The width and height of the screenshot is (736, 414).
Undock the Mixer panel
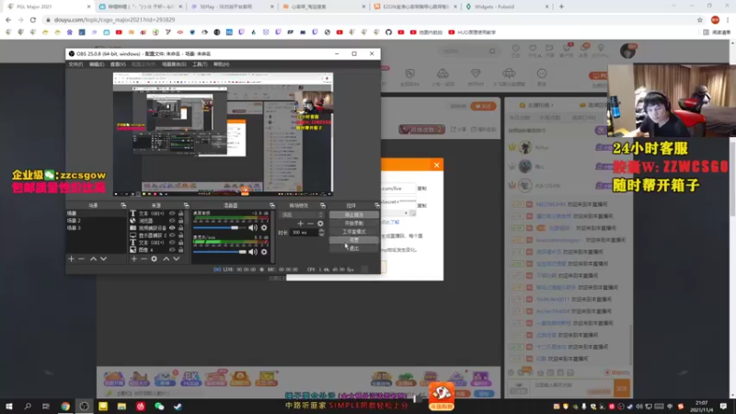(x=271, y=205)
